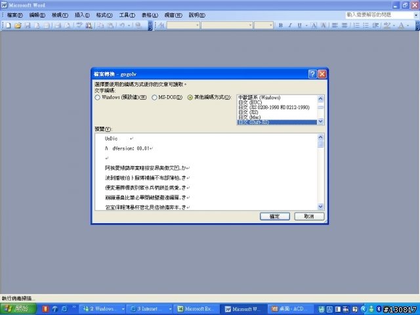Open the Help menu

tap(197, 15)
